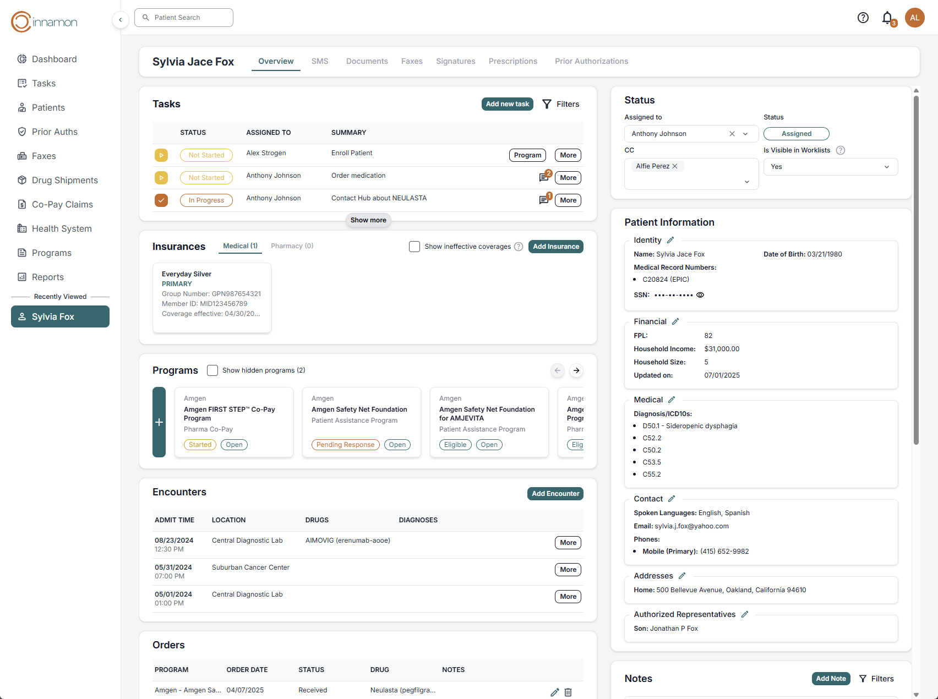Expand the CC recipients dropdown
938x699 pixels.
pyautogui.click(x=746, y=182)
